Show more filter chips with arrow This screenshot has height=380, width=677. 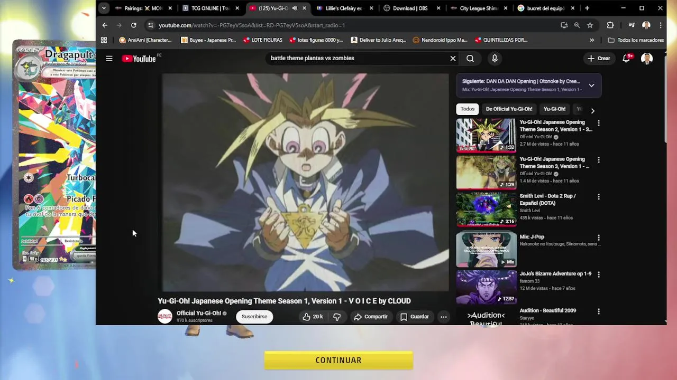point(592,111)
